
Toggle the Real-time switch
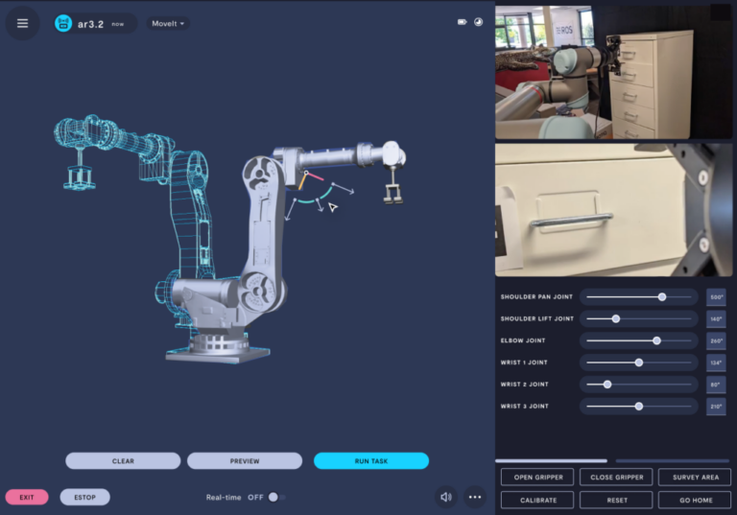point(274,497)
